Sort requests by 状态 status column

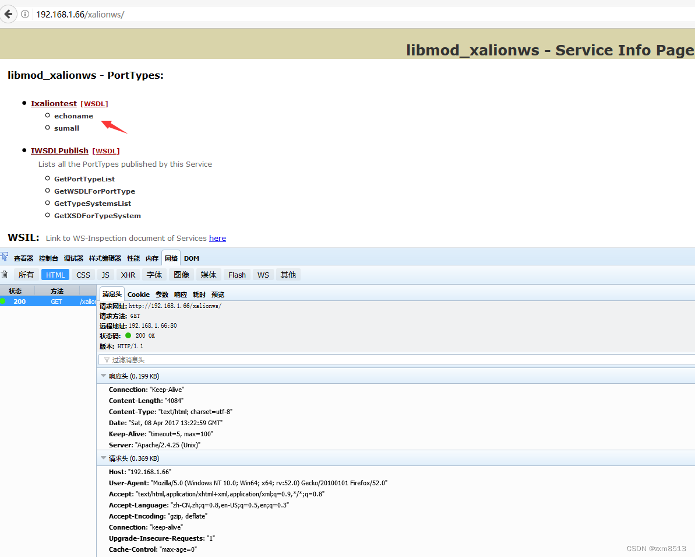[x=17, y=290]
